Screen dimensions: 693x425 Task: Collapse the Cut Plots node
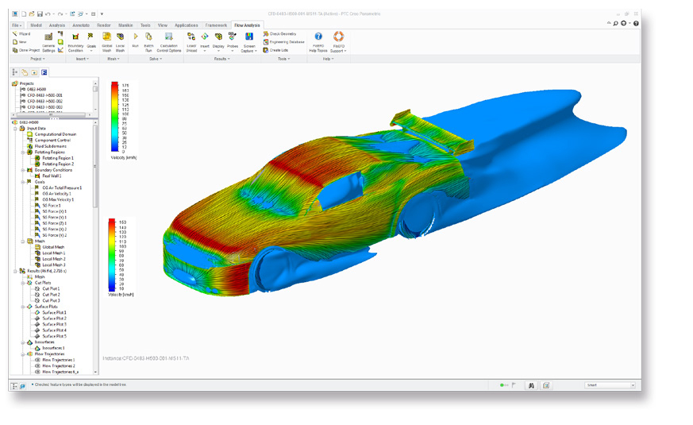(23, 283)
